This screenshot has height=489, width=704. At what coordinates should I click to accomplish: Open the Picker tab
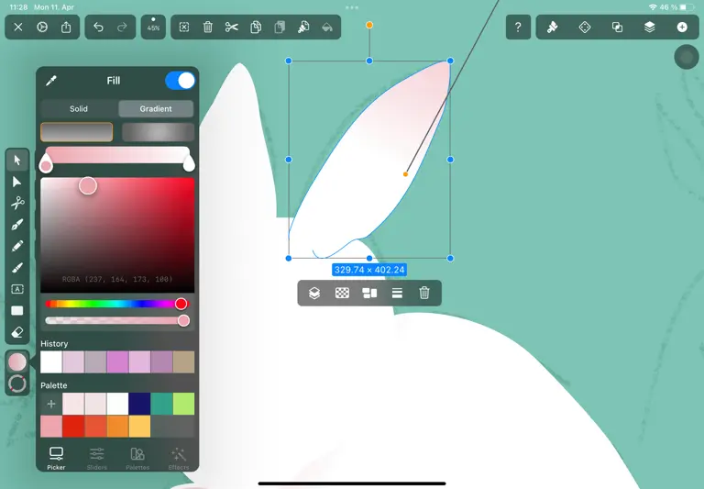click(x=56, y=458)
